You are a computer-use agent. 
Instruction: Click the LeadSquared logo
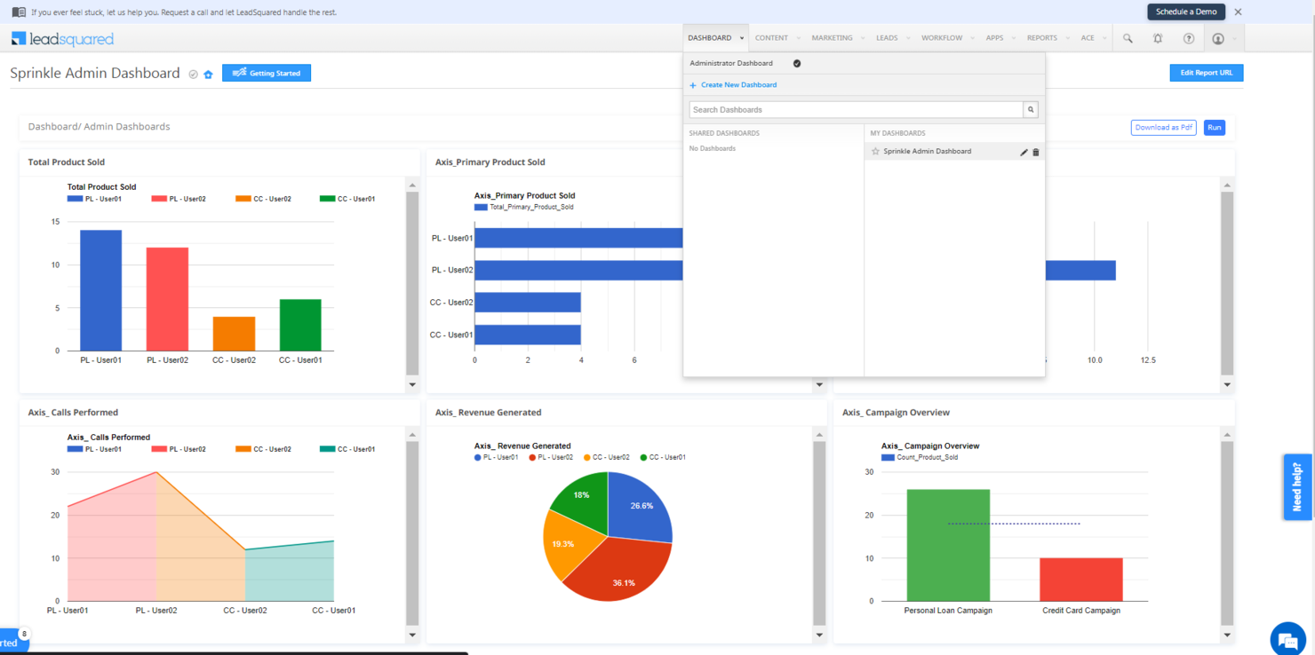[x=61, y=38]
